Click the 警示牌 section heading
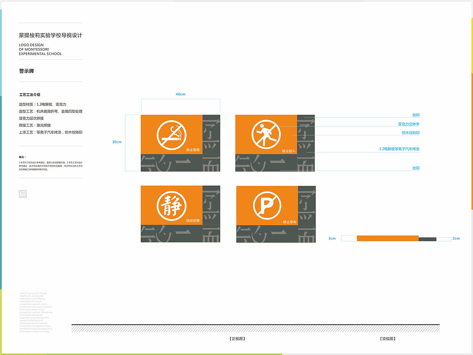 coord(27,71)
